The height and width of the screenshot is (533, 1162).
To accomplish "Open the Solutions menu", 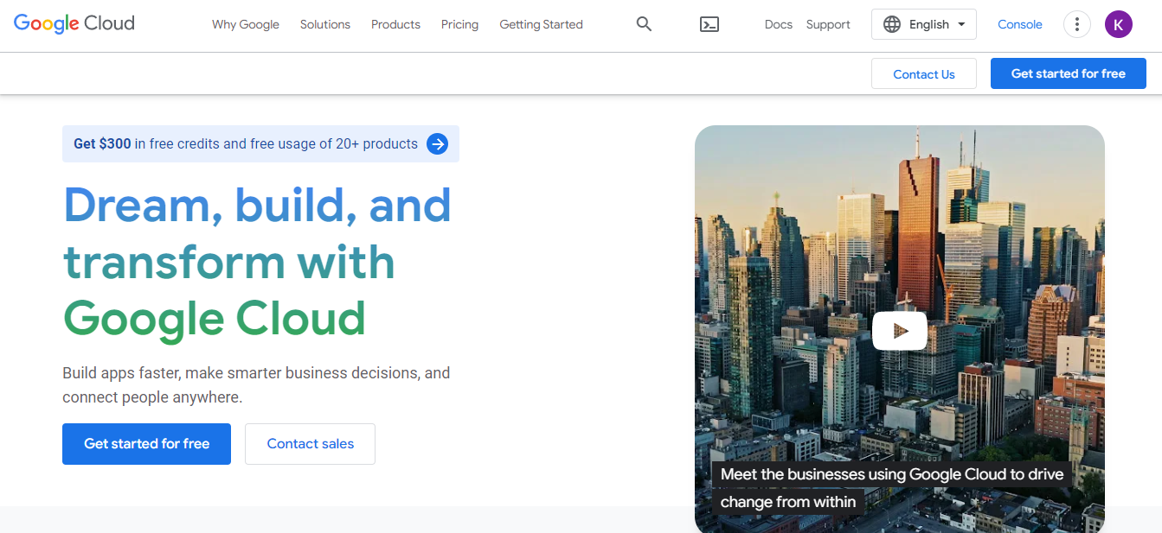I will pyautogui.click(x=325, y=24).
